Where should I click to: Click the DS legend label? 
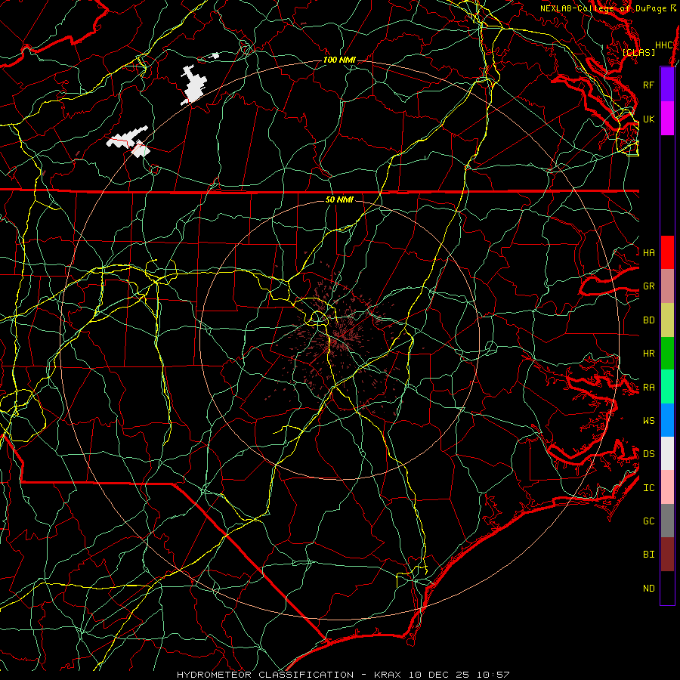(x=648, y=454)
